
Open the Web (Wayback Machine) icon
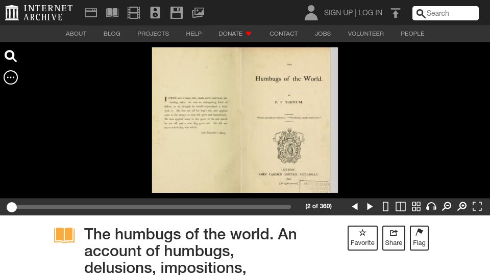[x=91, y=13]
